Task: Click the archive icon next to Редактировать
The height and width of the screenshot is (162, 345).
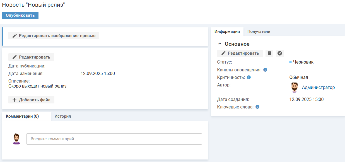Action: tap(269, 53)
